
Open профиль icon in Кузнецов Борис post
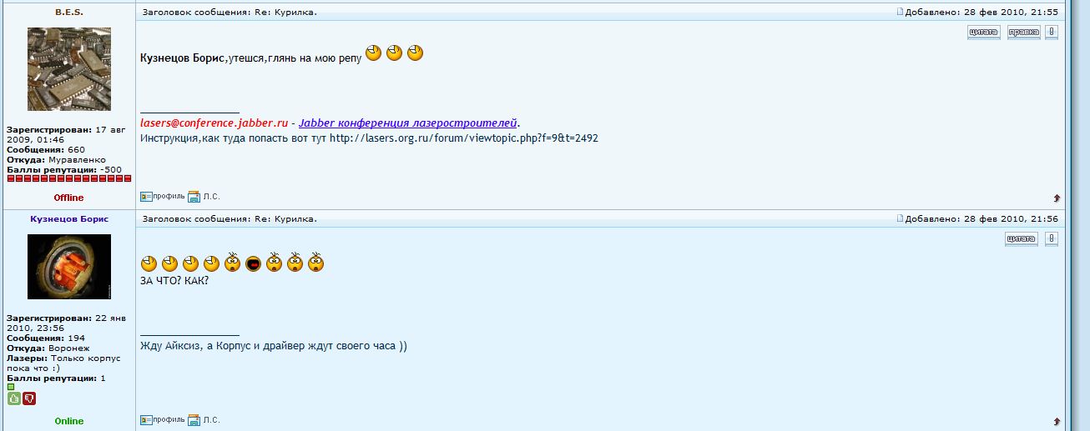pos(162,419)
